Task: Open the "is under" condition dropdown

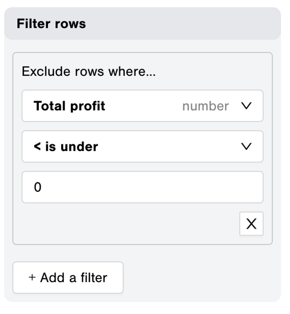Action: pyautogui.click(x=142, y=146)
